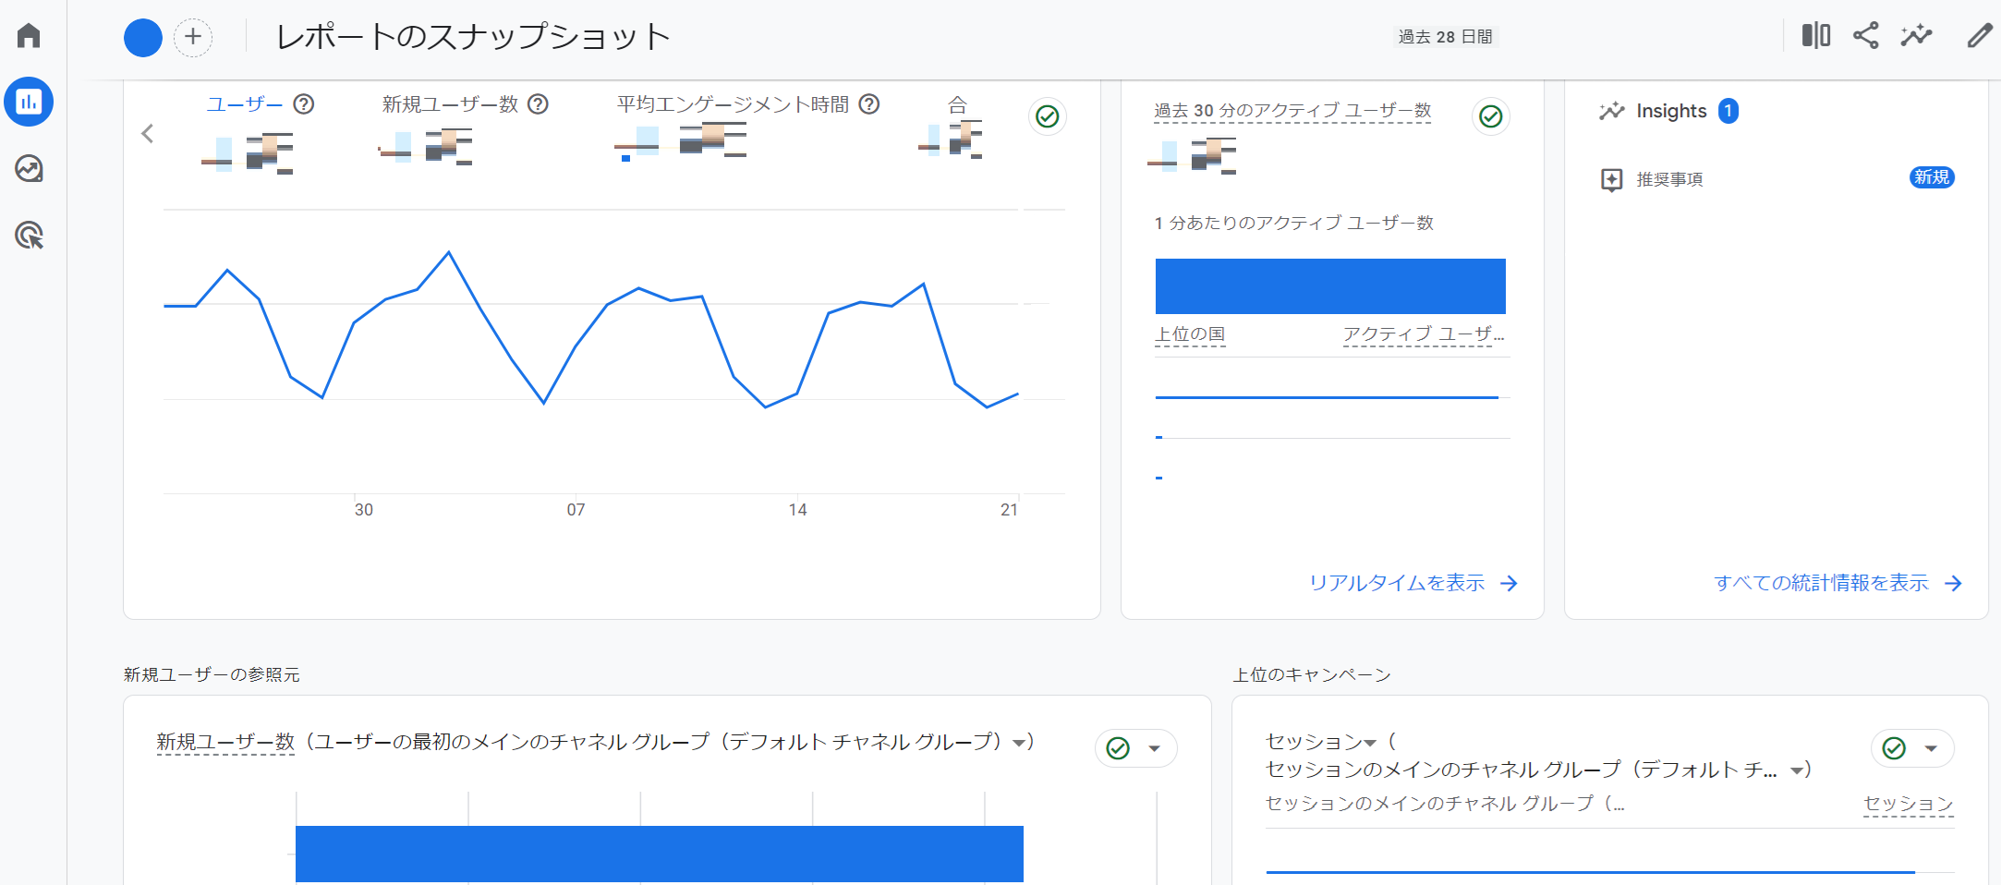Screen dimensions: 2001x885
Task: Click the blue new users bar in the chart
Action: pos(660,855)
